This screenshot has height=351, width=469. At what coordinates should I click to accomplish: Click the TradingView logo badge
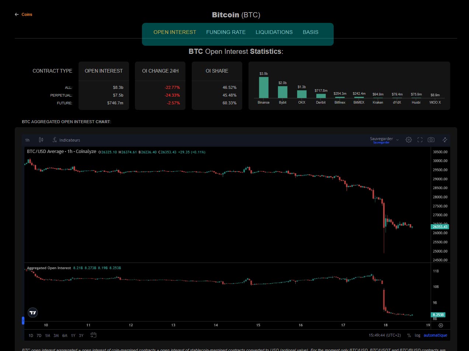point(33,313)
